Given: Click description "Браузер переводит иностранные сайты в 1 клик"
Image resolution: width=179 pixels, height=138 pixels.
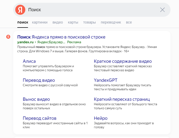Looking at the screenshot, I should (x=55, y=125).
